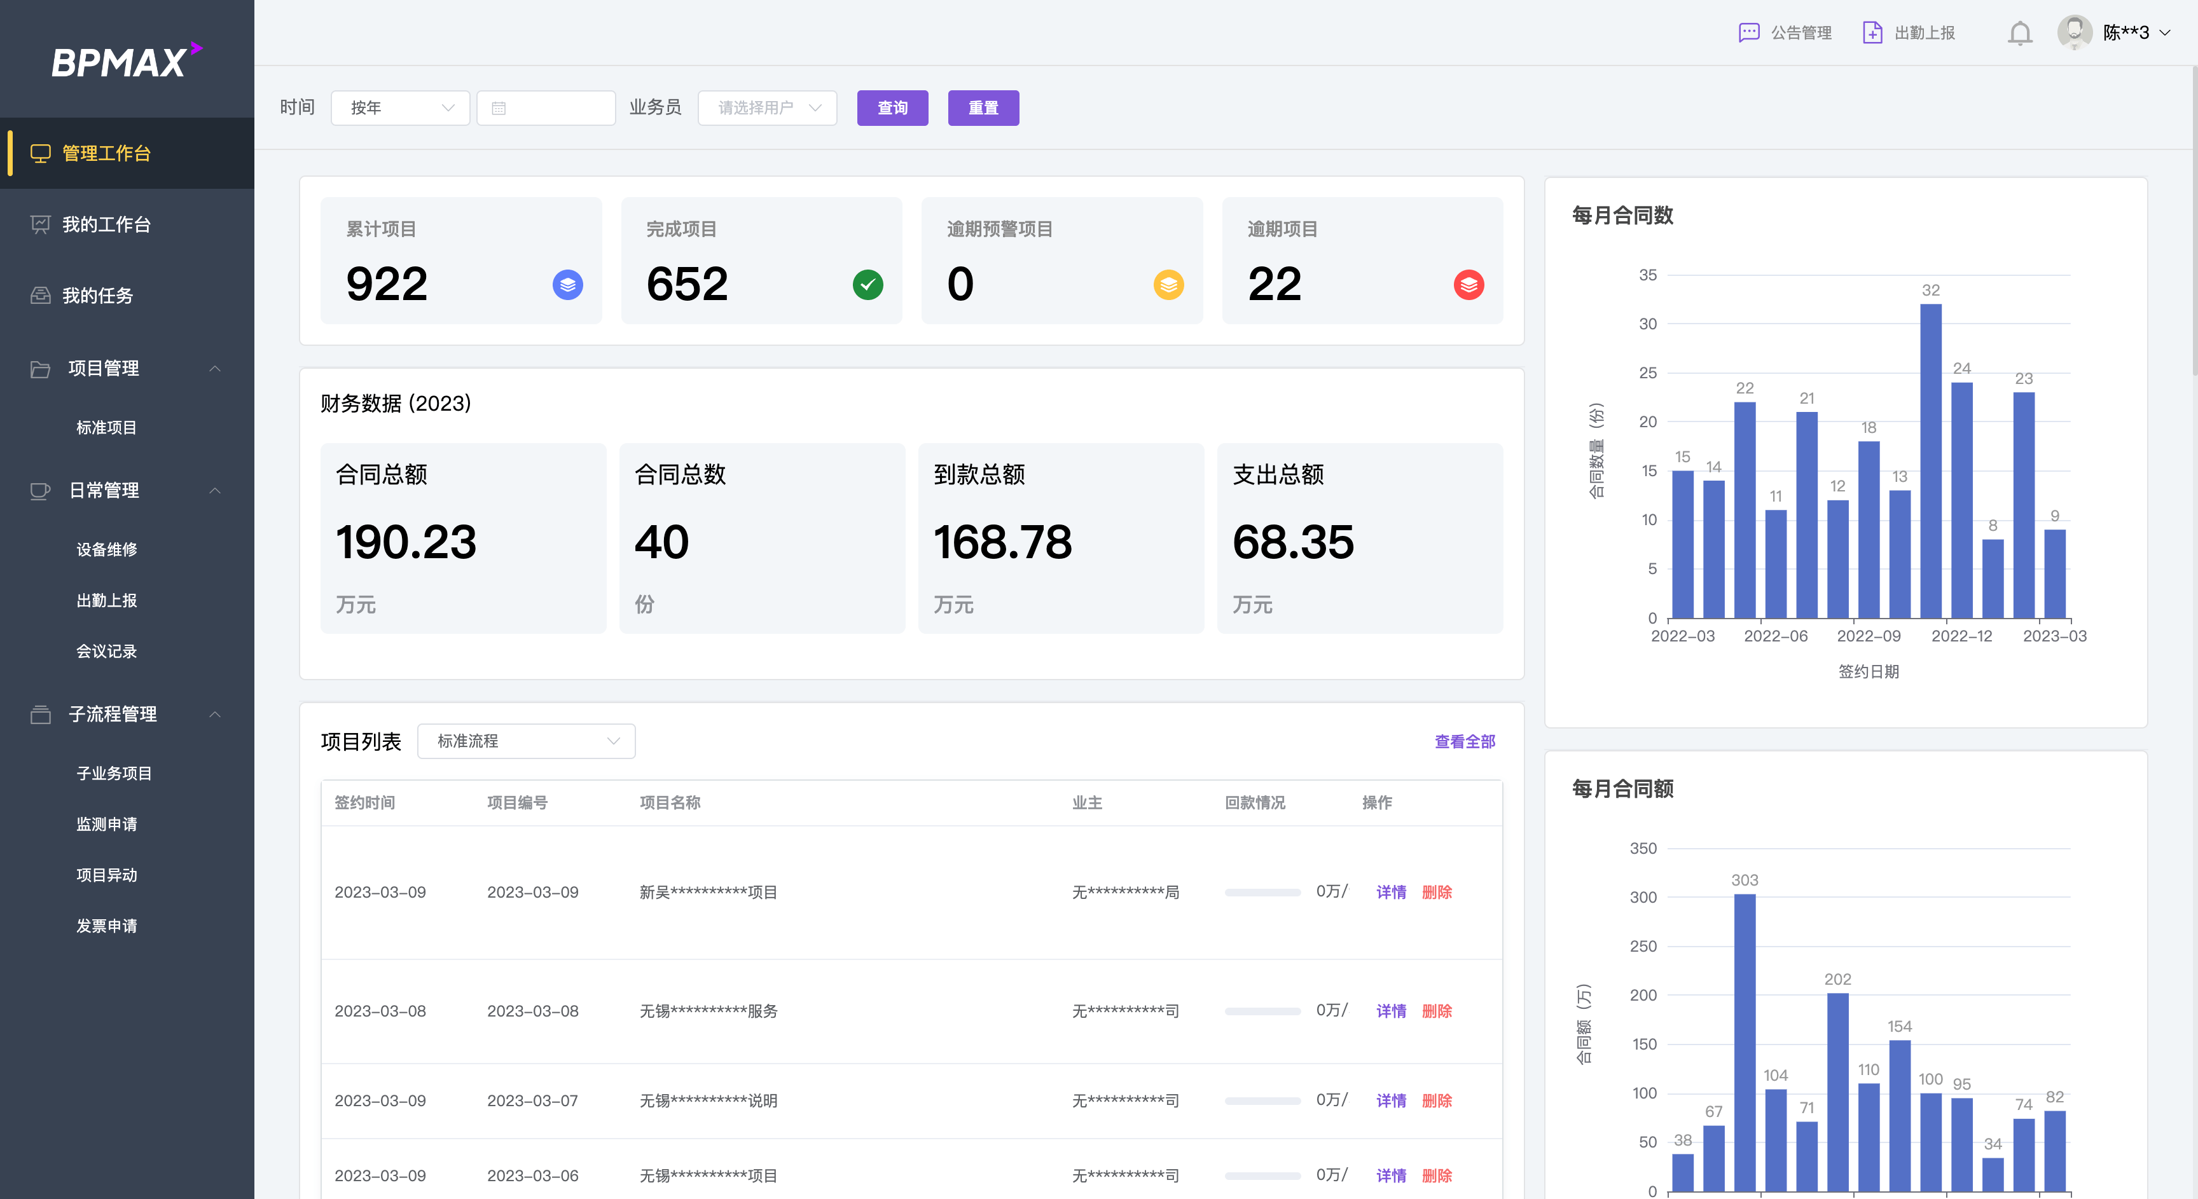This screenshot has height=1199, width=2198.
Task: Open 我的工作台 in sidebar
Action: (x=127, y=224)
